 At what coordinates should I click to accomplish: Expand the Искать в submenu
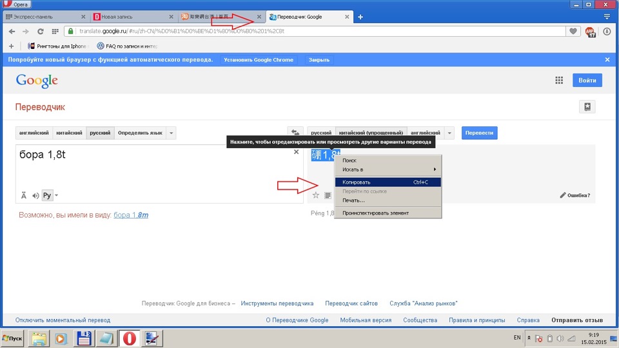click(x=388, y=169)
